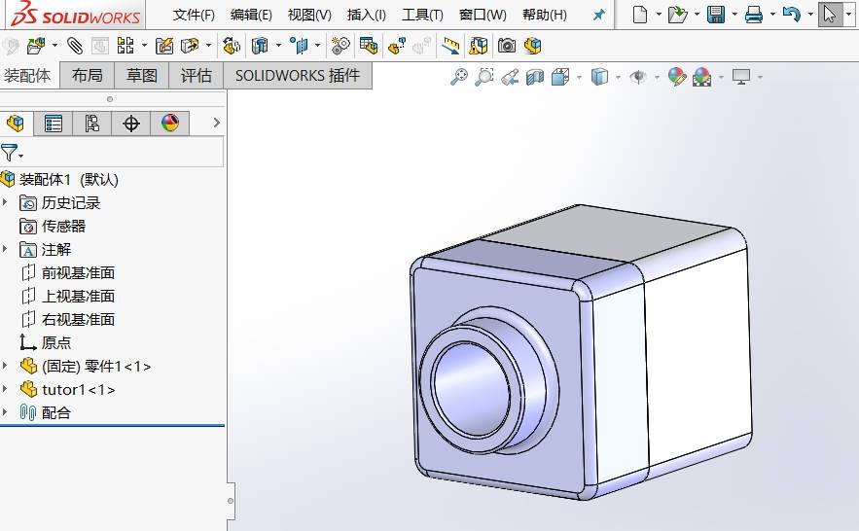Open the 工具(T) menu
This screenshot has height=531, width=859.
coord(422,15)
